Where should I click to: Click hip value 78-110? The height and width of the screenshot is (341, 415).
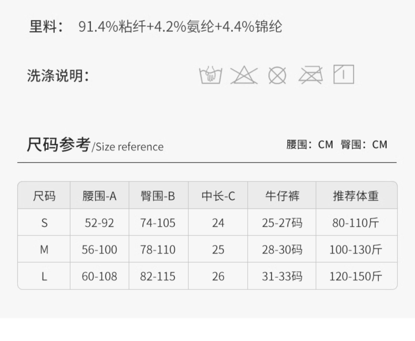click(x=158, y=250)
